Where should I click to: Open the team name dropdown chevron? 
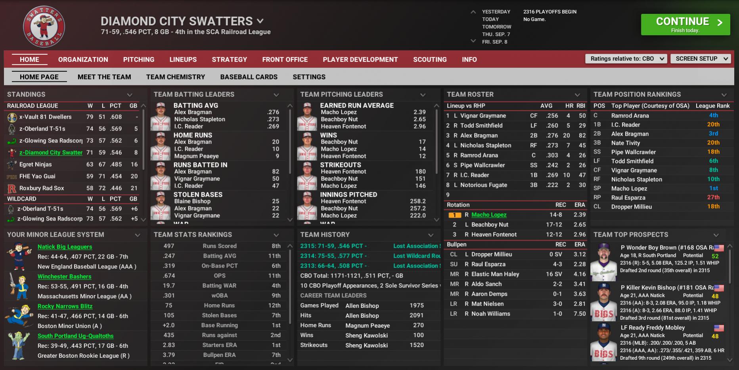[x=260, y=21]
